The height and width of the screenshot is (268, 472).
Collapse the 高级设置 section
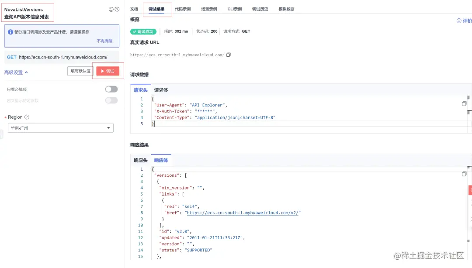(x=16, y=72)
